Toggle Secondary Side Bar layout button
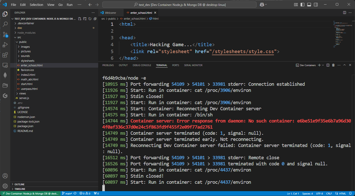355x196 pixels. point(316,5)
